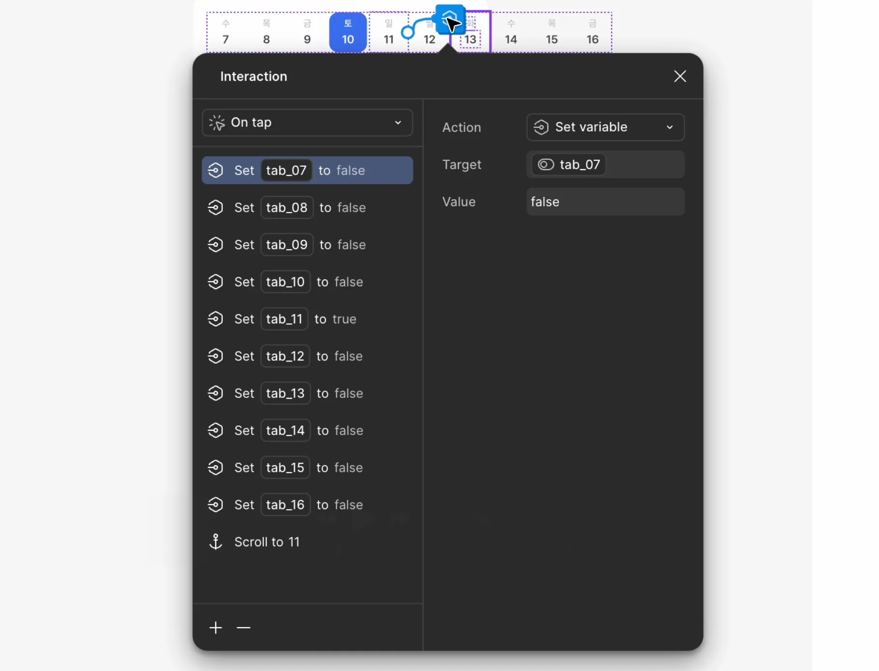Add a new action with the plus icon

(x=216, y=627)
